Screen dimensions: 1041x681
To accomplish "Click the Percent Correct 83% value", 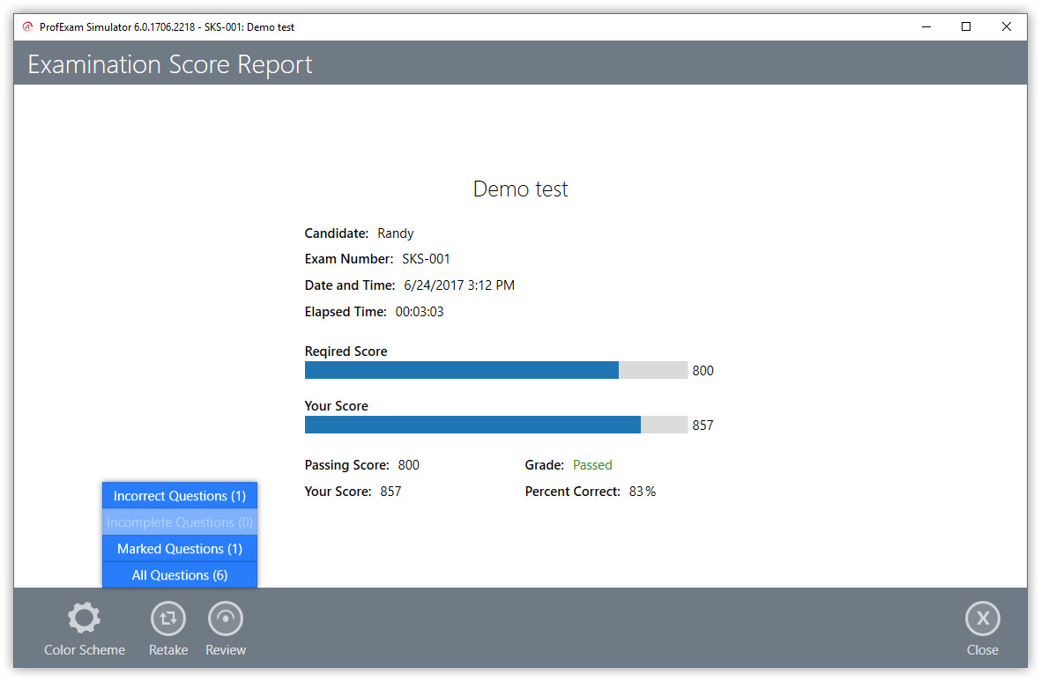I will 642,492.
